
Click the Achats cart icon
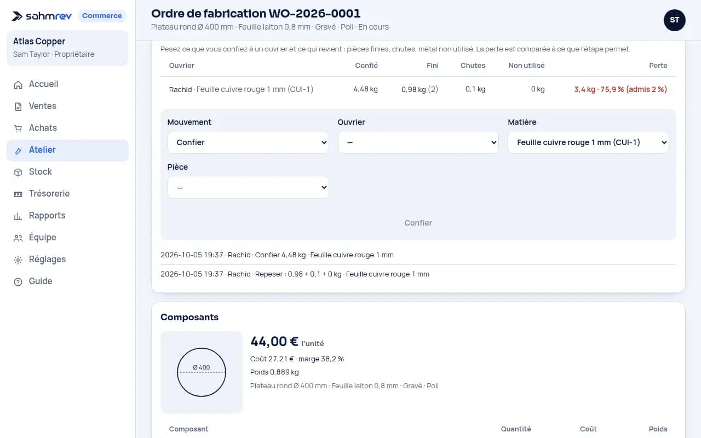[18, 128]
